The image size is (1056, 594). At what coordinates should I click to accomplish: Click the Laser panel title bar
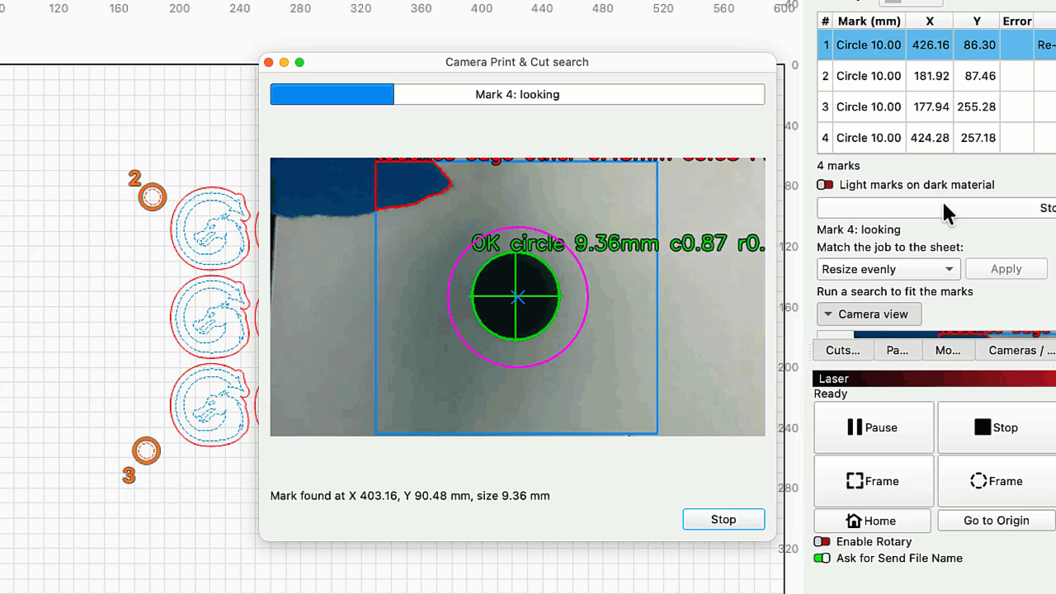click(934, 379)
